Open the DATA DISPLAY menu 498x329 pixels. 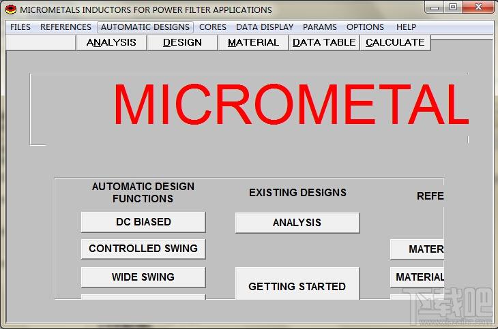(x=265, y=27)
